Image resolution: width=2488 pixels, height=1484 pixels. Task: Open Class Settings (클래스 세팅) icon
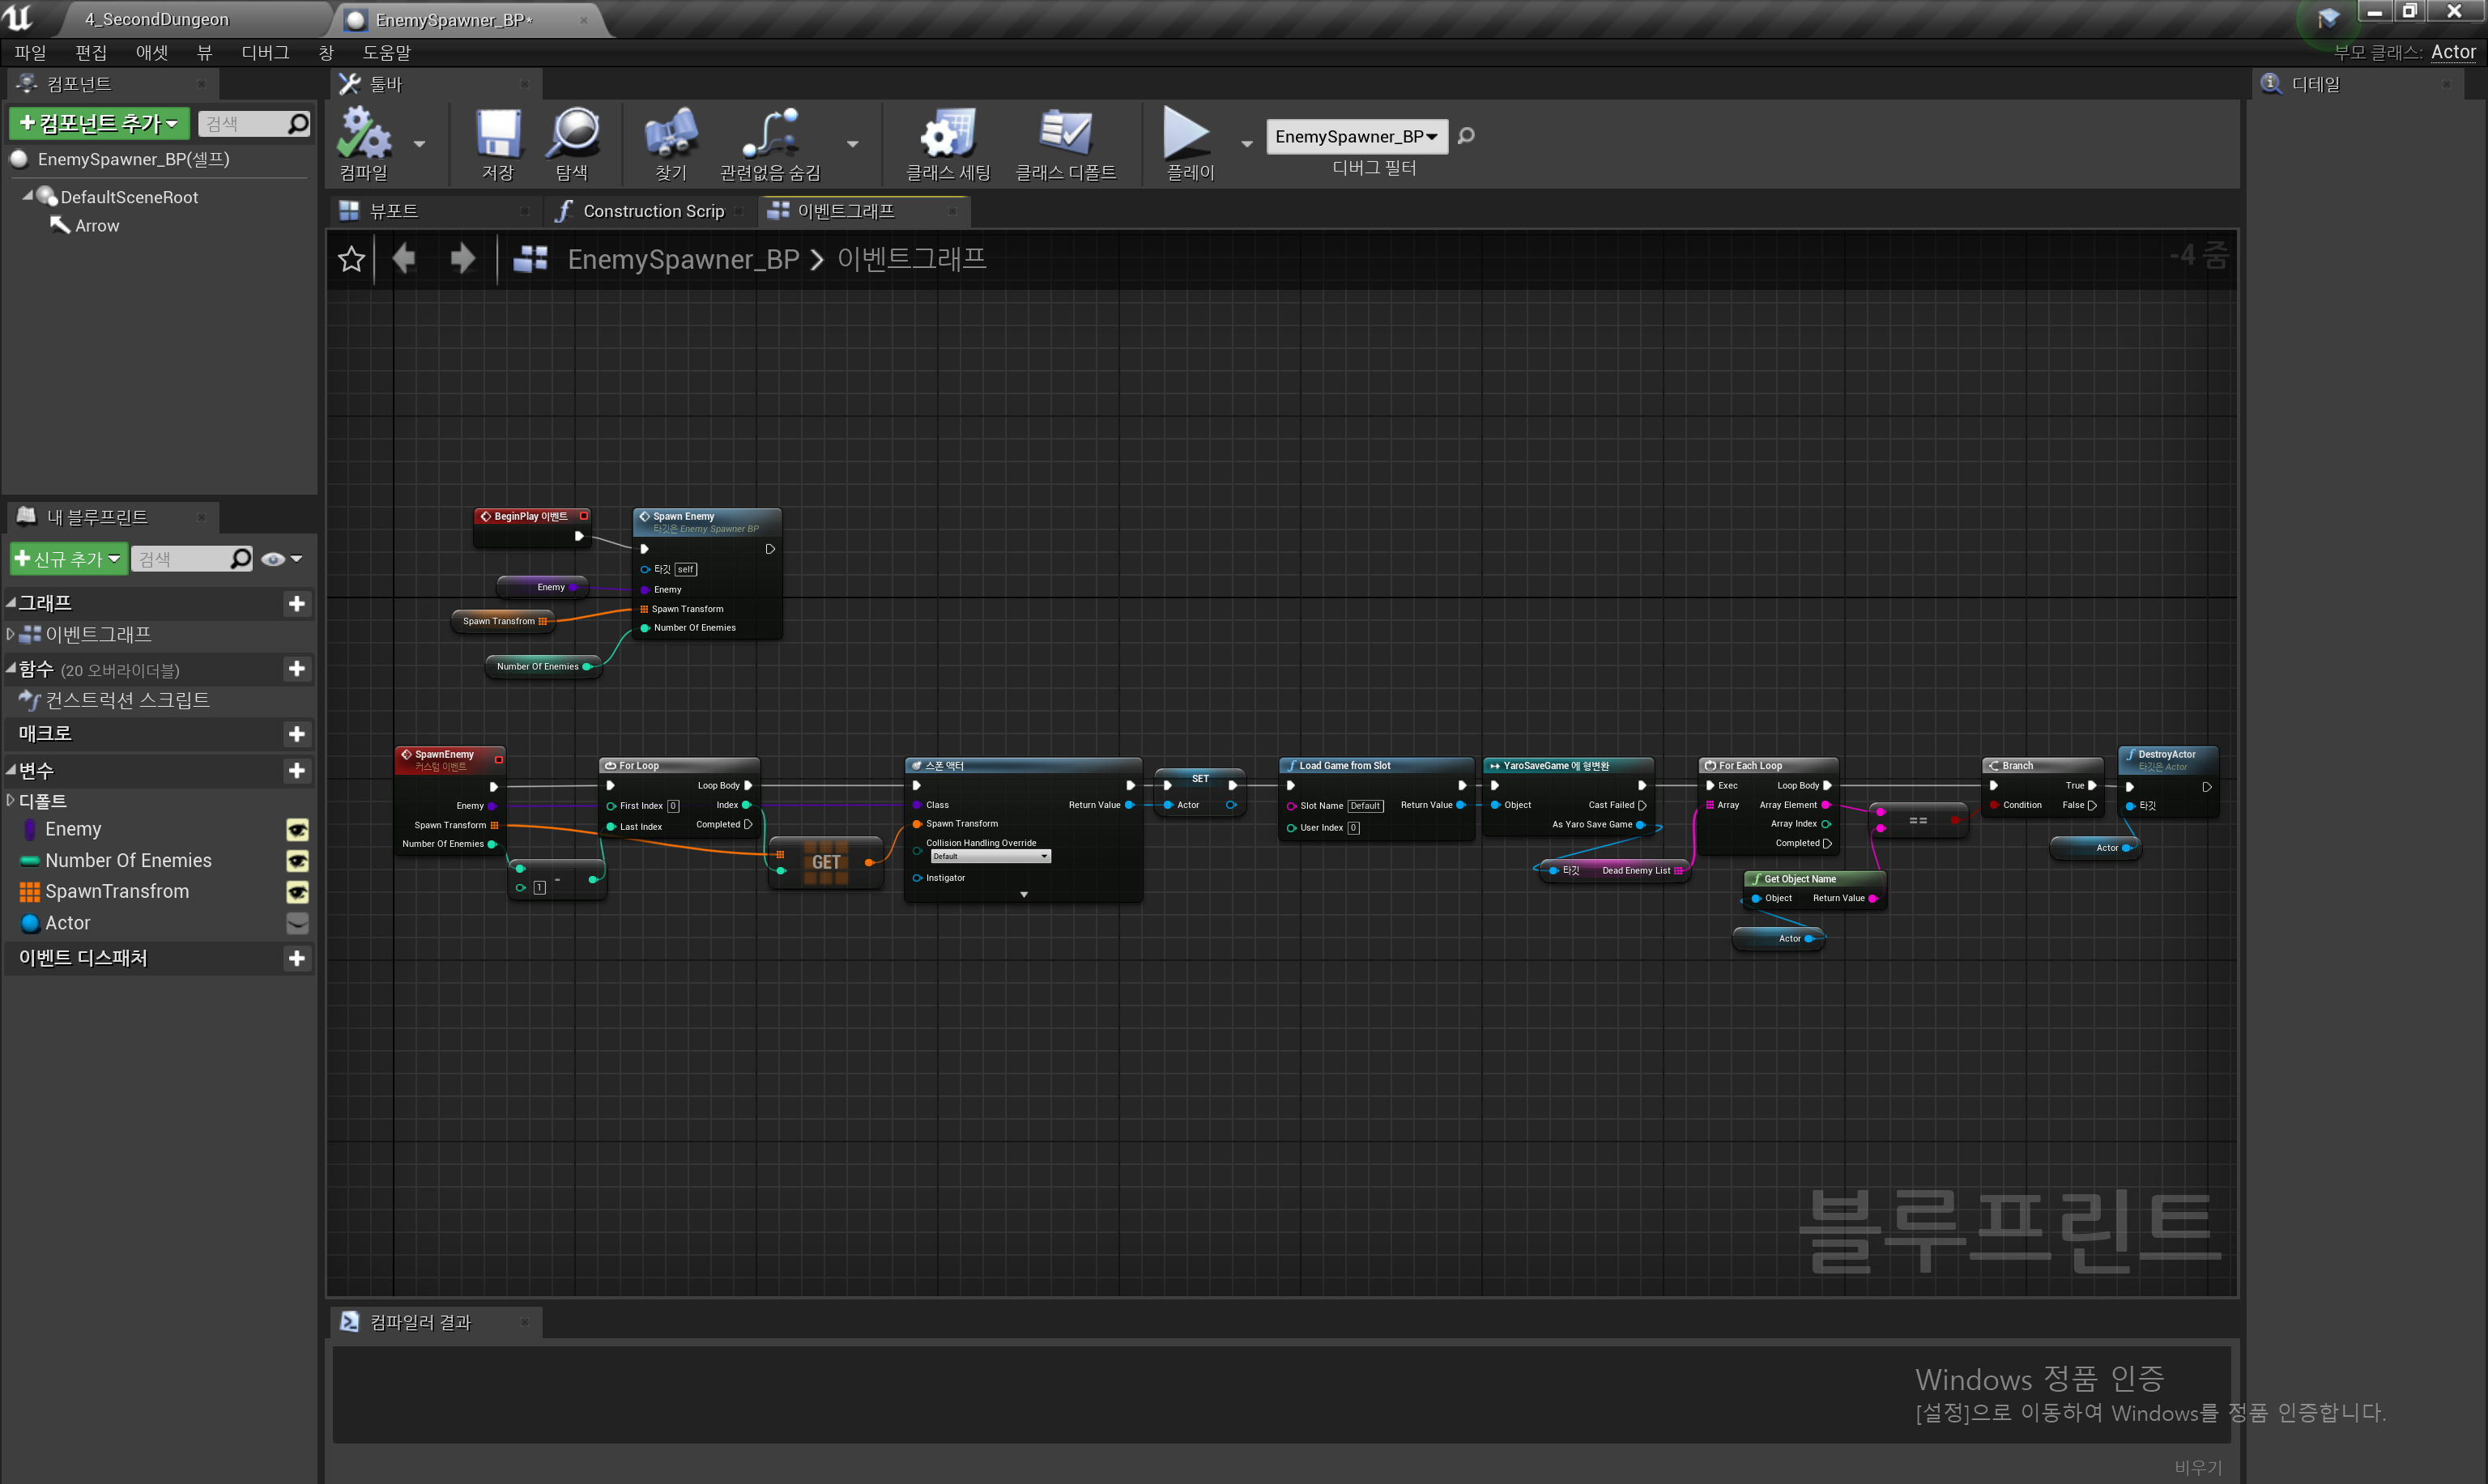pos(948,134)
